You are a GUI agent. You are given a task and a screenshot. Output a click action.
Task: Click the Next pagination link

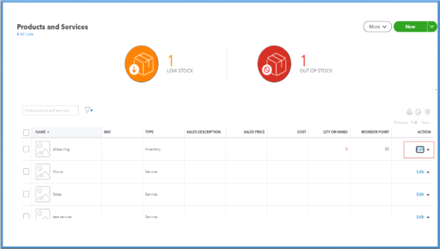pos(425,123)
